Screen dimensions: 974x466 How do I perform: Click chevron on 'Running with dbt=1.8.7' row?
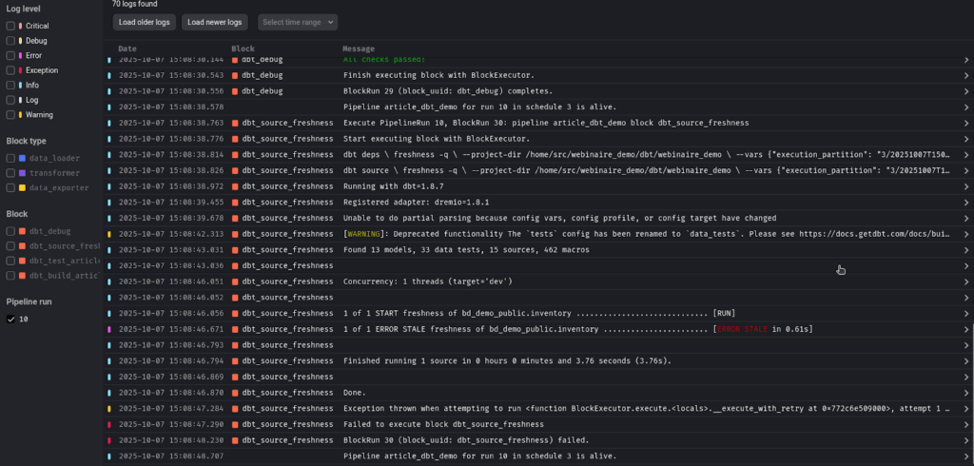pyautogui.click(x=965, y=186)
